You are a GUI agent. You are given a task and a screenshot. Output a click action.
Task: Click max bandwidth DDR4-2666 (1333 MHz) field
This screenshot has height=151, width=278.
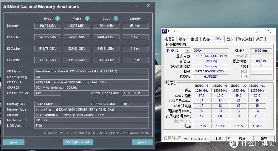(x=211, y=56)
